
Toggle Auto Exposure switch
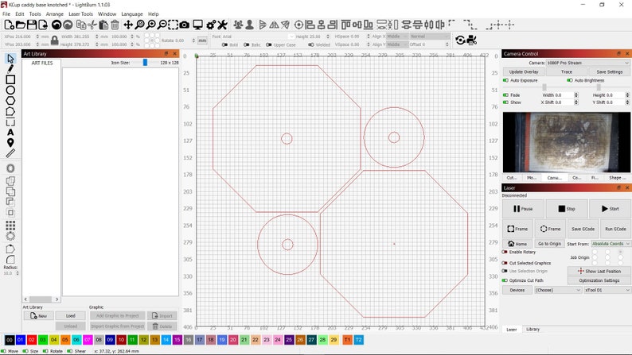point(505,80)
